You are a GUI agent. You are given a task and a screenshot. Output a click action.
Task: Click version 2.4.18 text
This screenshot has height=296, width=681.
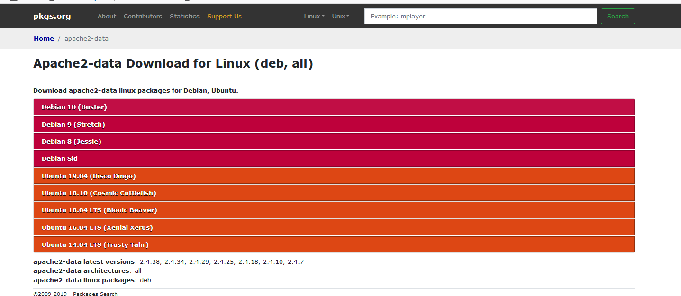tap(249, 261)
